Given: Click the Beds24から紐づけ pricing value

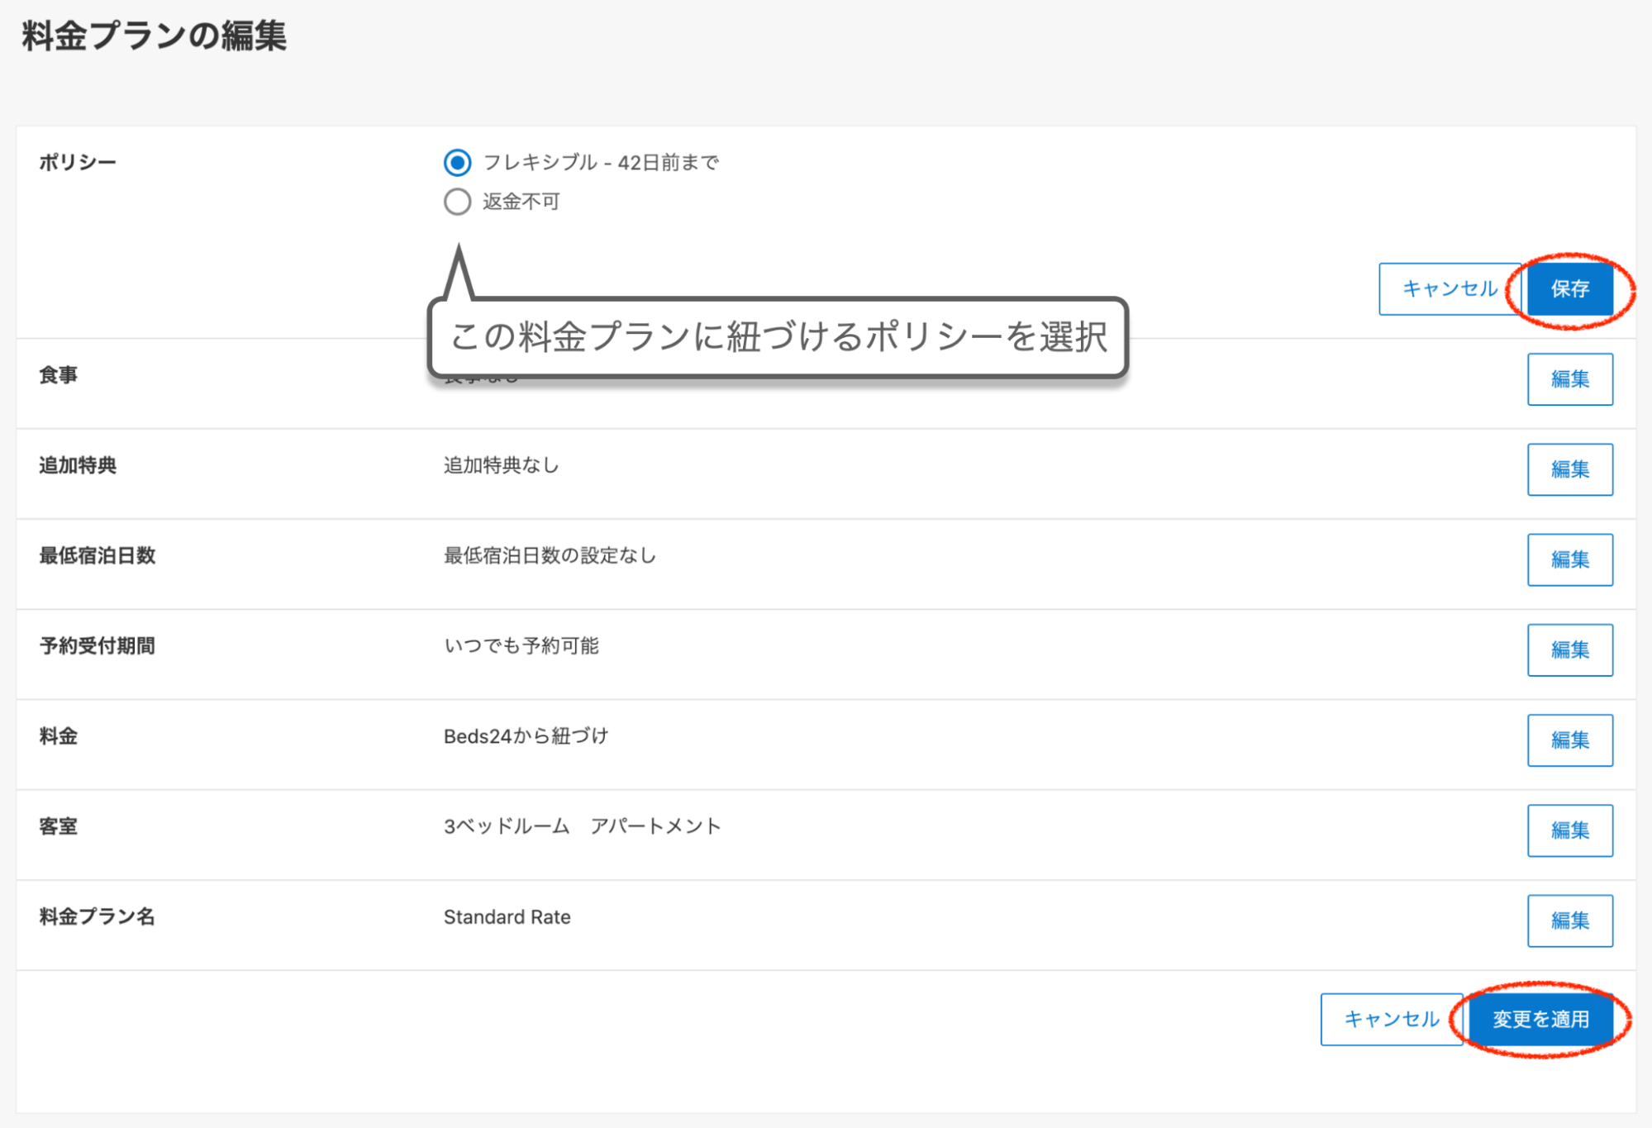Looking at the screenshot, I should (x=526, y=736).
